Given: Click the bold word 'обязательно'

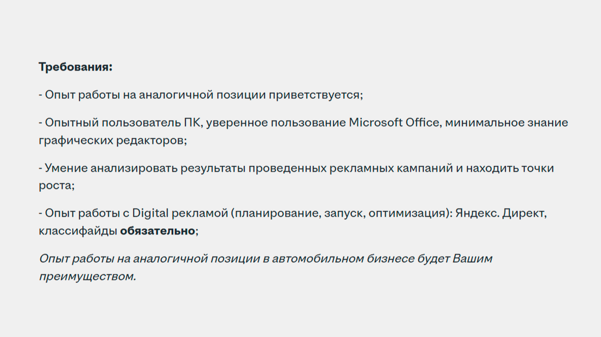Looking at the screenshot, I should [x=157, y=231].
